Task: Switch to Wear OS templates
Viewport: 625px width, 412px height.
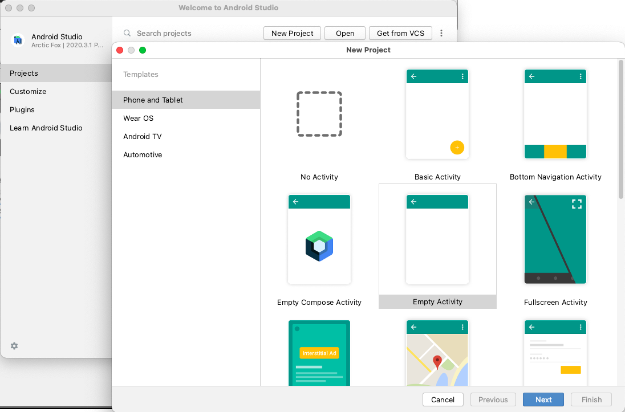Action: 186,118
